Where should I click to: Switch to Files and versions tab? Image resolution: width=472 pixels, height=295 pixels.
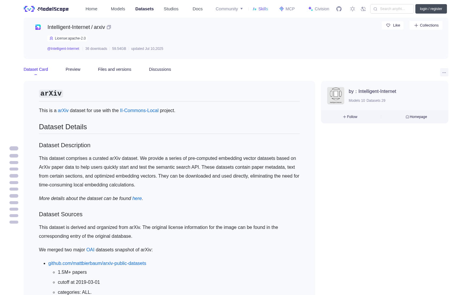pos(114,69)
